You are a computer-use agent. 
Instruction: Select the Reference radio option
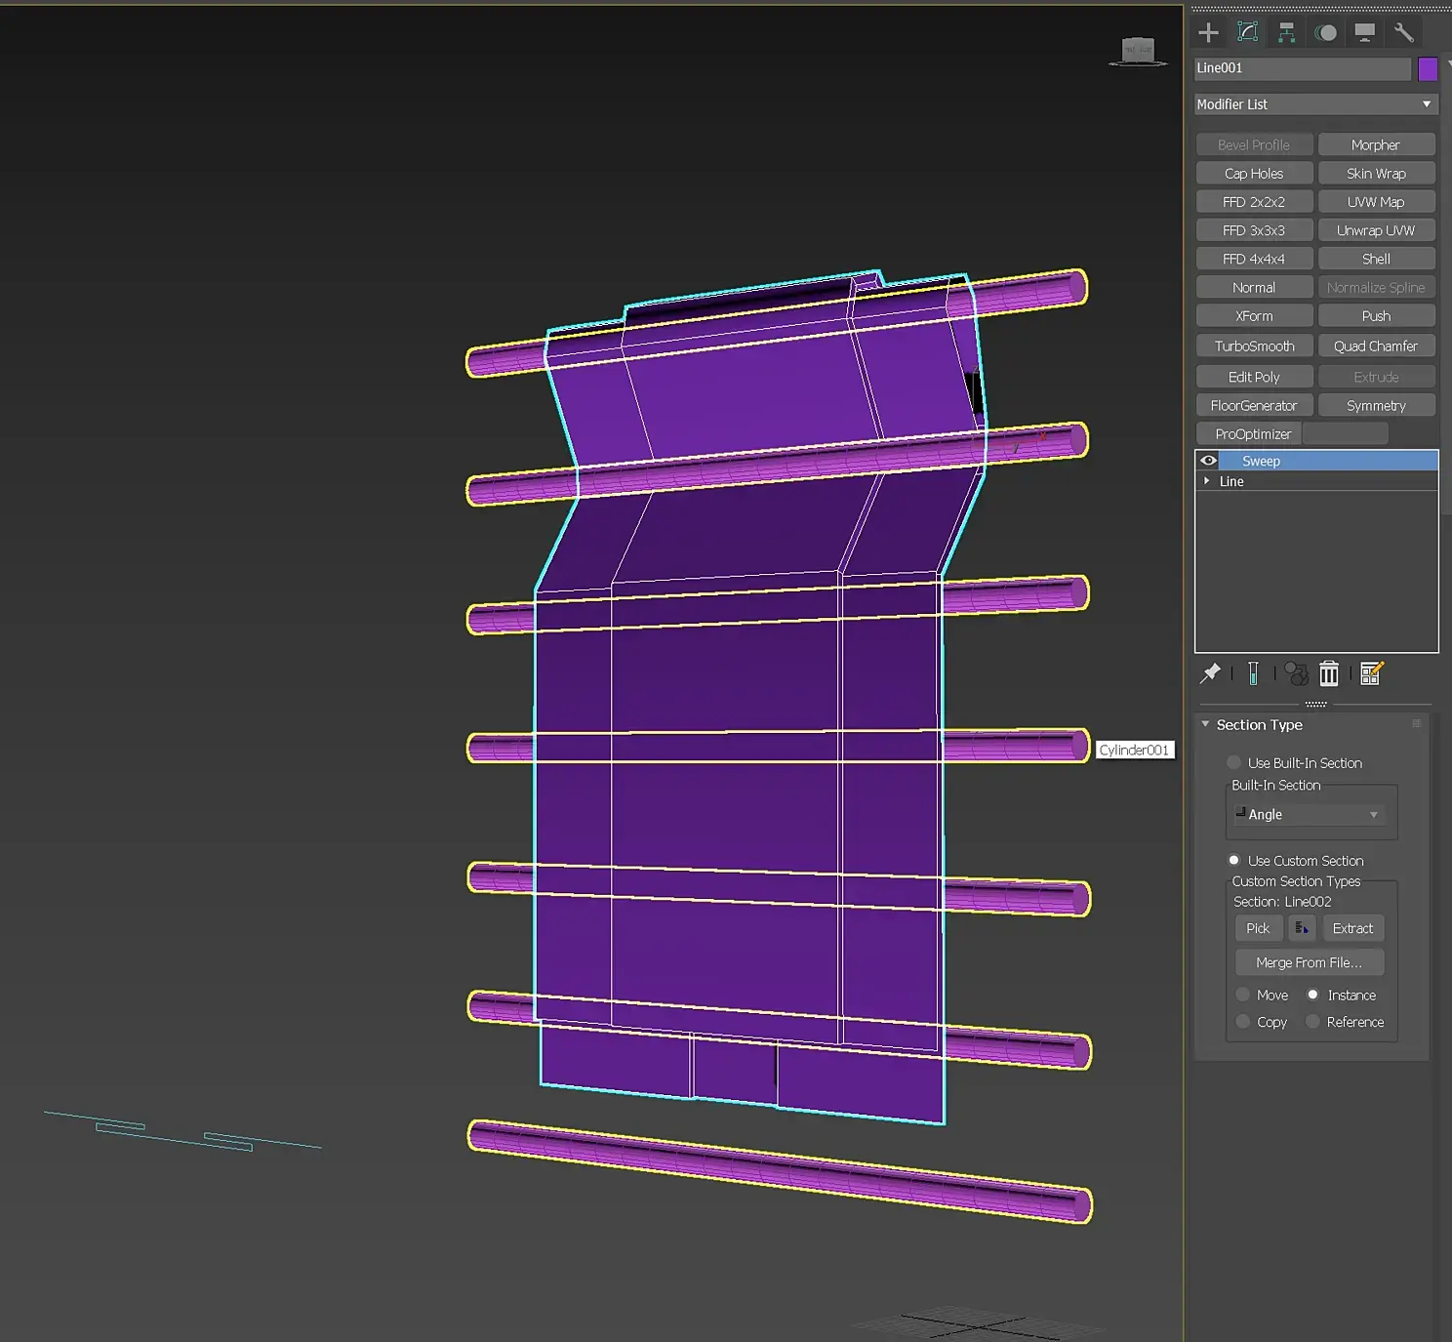[1313, 1022]
